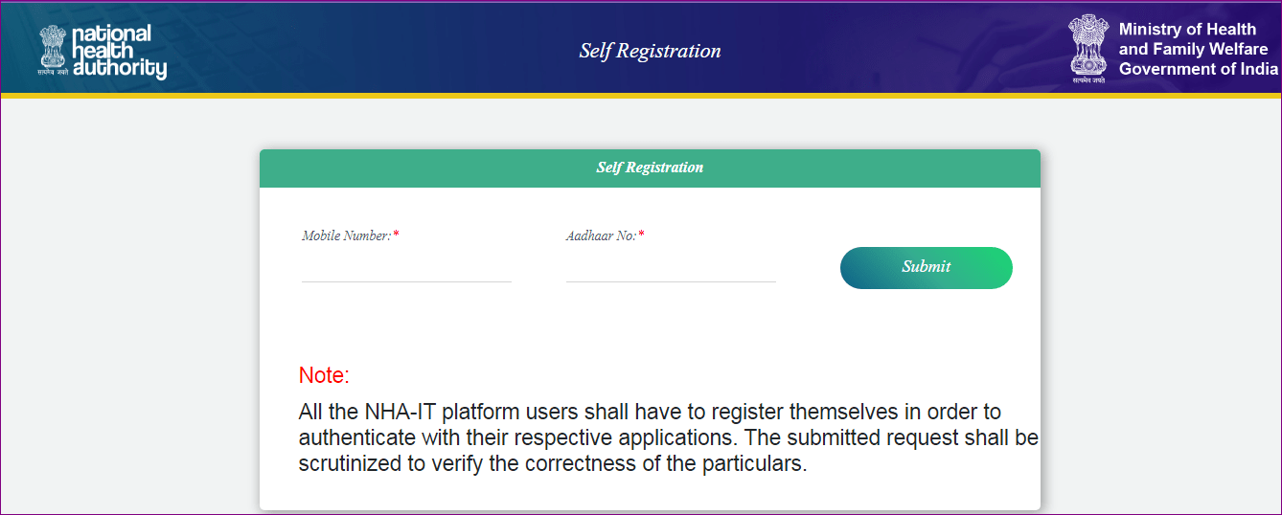Click the 'Government of India' text
Viewport: 1282px width, 515px height.
coord(1198,69)
